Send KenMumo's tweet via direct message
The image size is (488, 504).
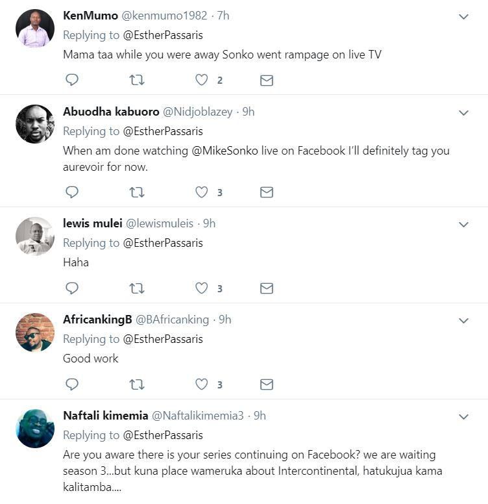coord(266,80)
